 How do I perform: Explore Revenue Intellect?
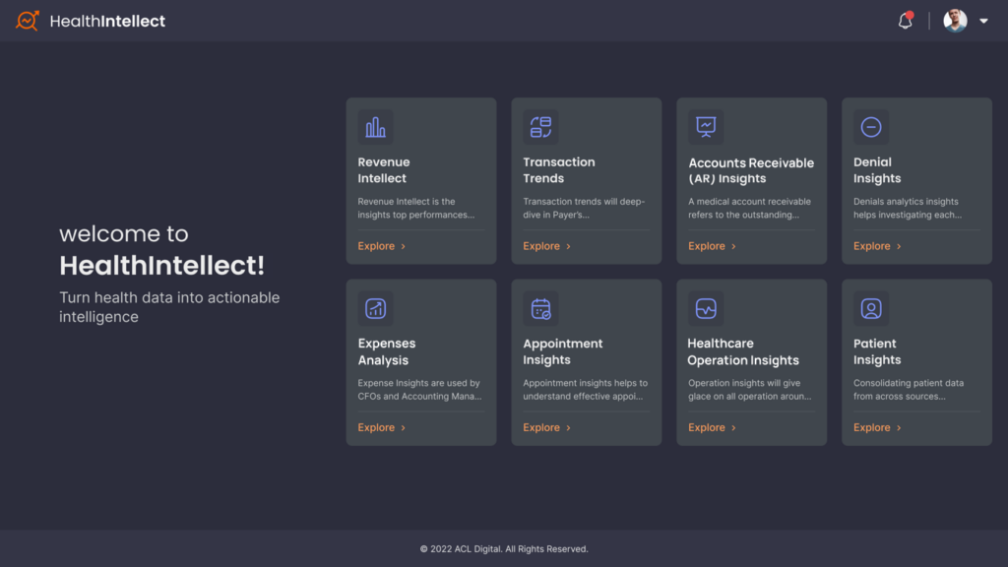[382, 246]
